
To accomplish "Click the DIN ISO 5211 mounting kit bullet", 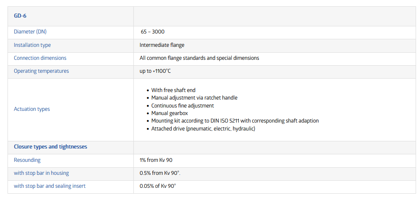I will pyautogui.click(x=235, y=120).
